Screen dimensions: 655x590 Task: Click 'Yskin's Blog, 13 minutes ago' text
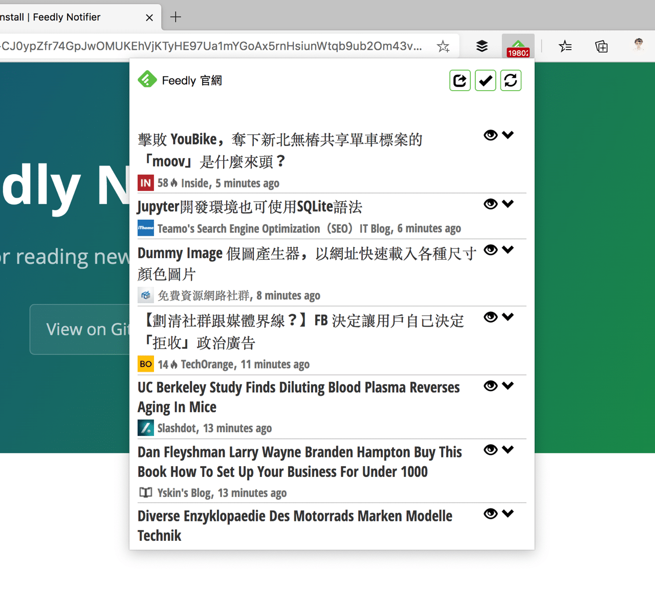[x=222, y=493]
